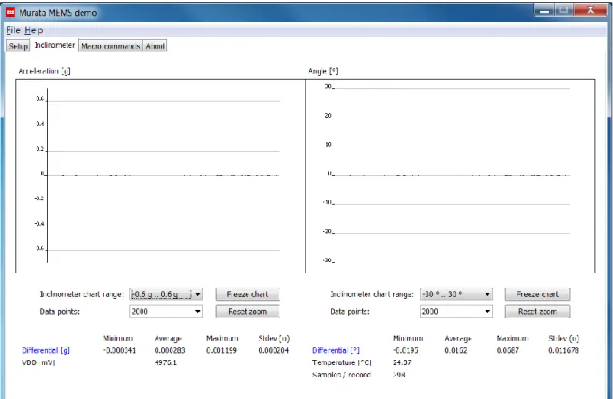
Task: Reset zoom on the angle chart
Action: [538, 311]
